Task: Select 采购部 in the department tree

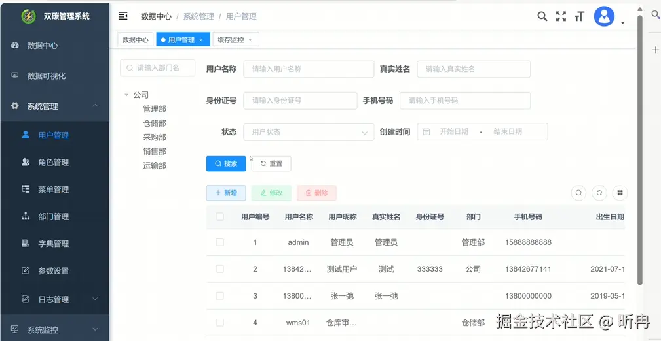Action: click(155, 137)
